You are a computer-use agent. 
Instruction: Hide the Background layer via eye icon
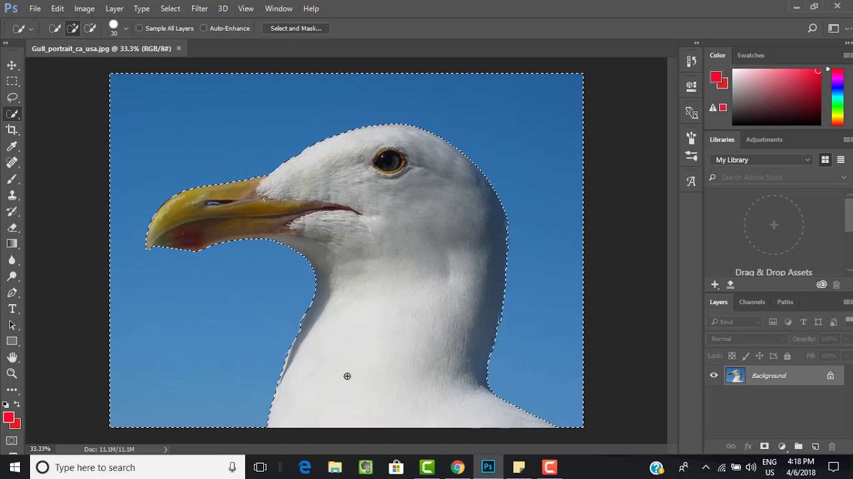click(x=714, y=376)
